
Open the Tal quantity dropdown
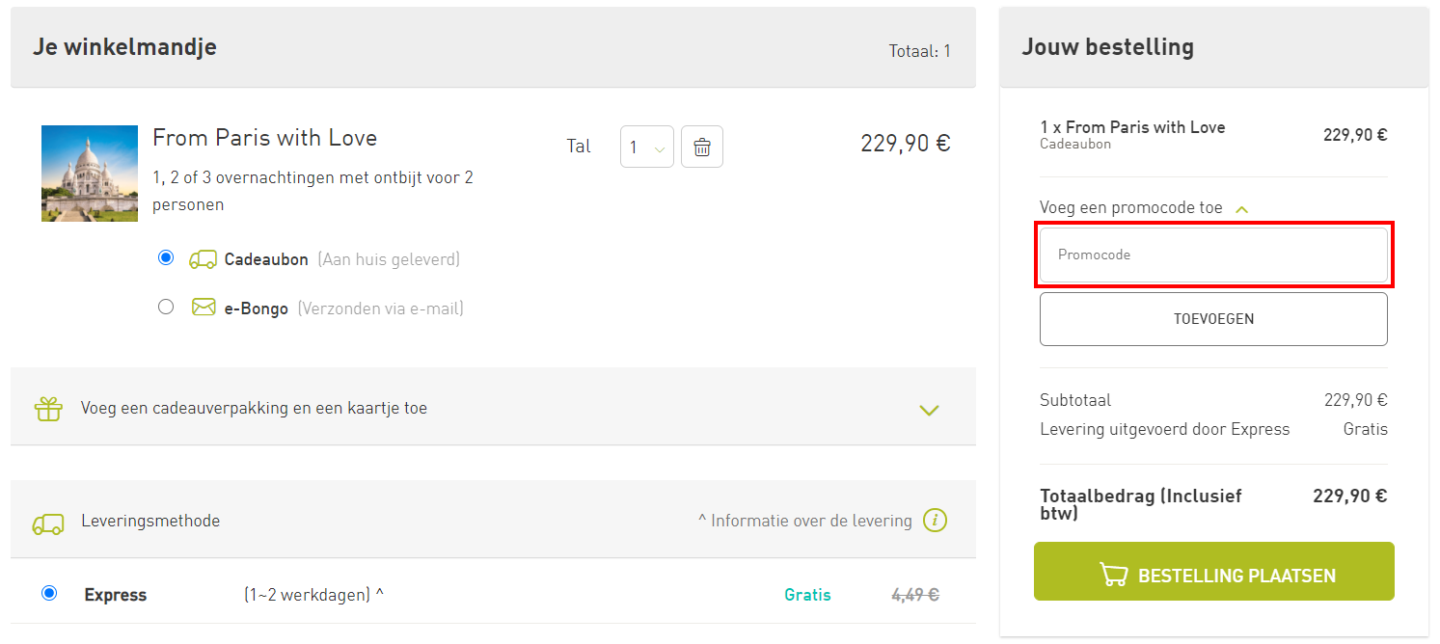(647, 147)
